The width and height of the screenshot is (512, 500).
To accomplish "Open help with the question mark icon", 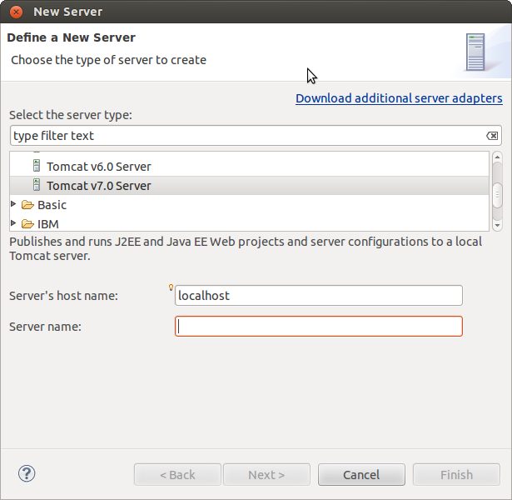I will tap(26, 474).
